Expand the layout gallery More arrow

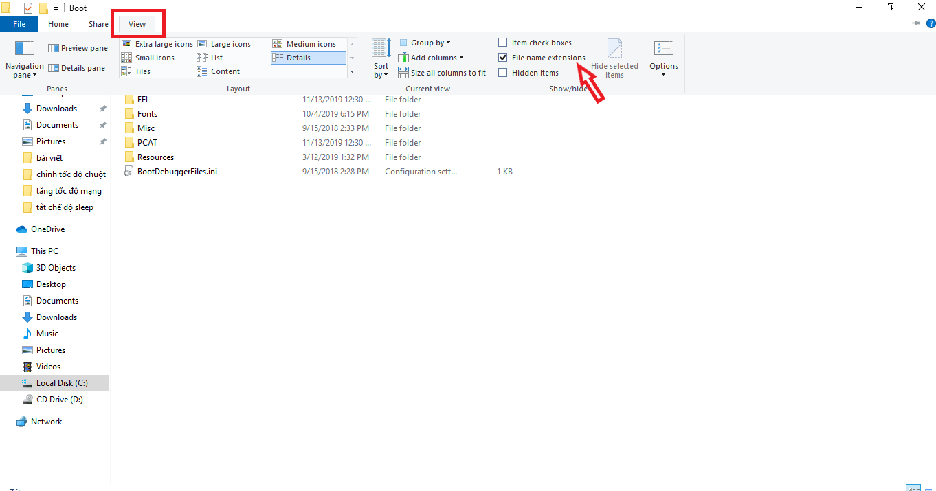pyautogui.click(x=353, y=71)
